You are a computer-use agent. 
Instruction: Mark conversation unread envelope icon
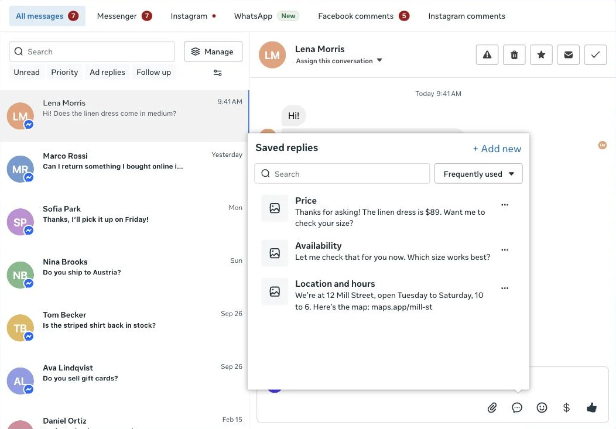pyautogui.click(x=568, y=55)
